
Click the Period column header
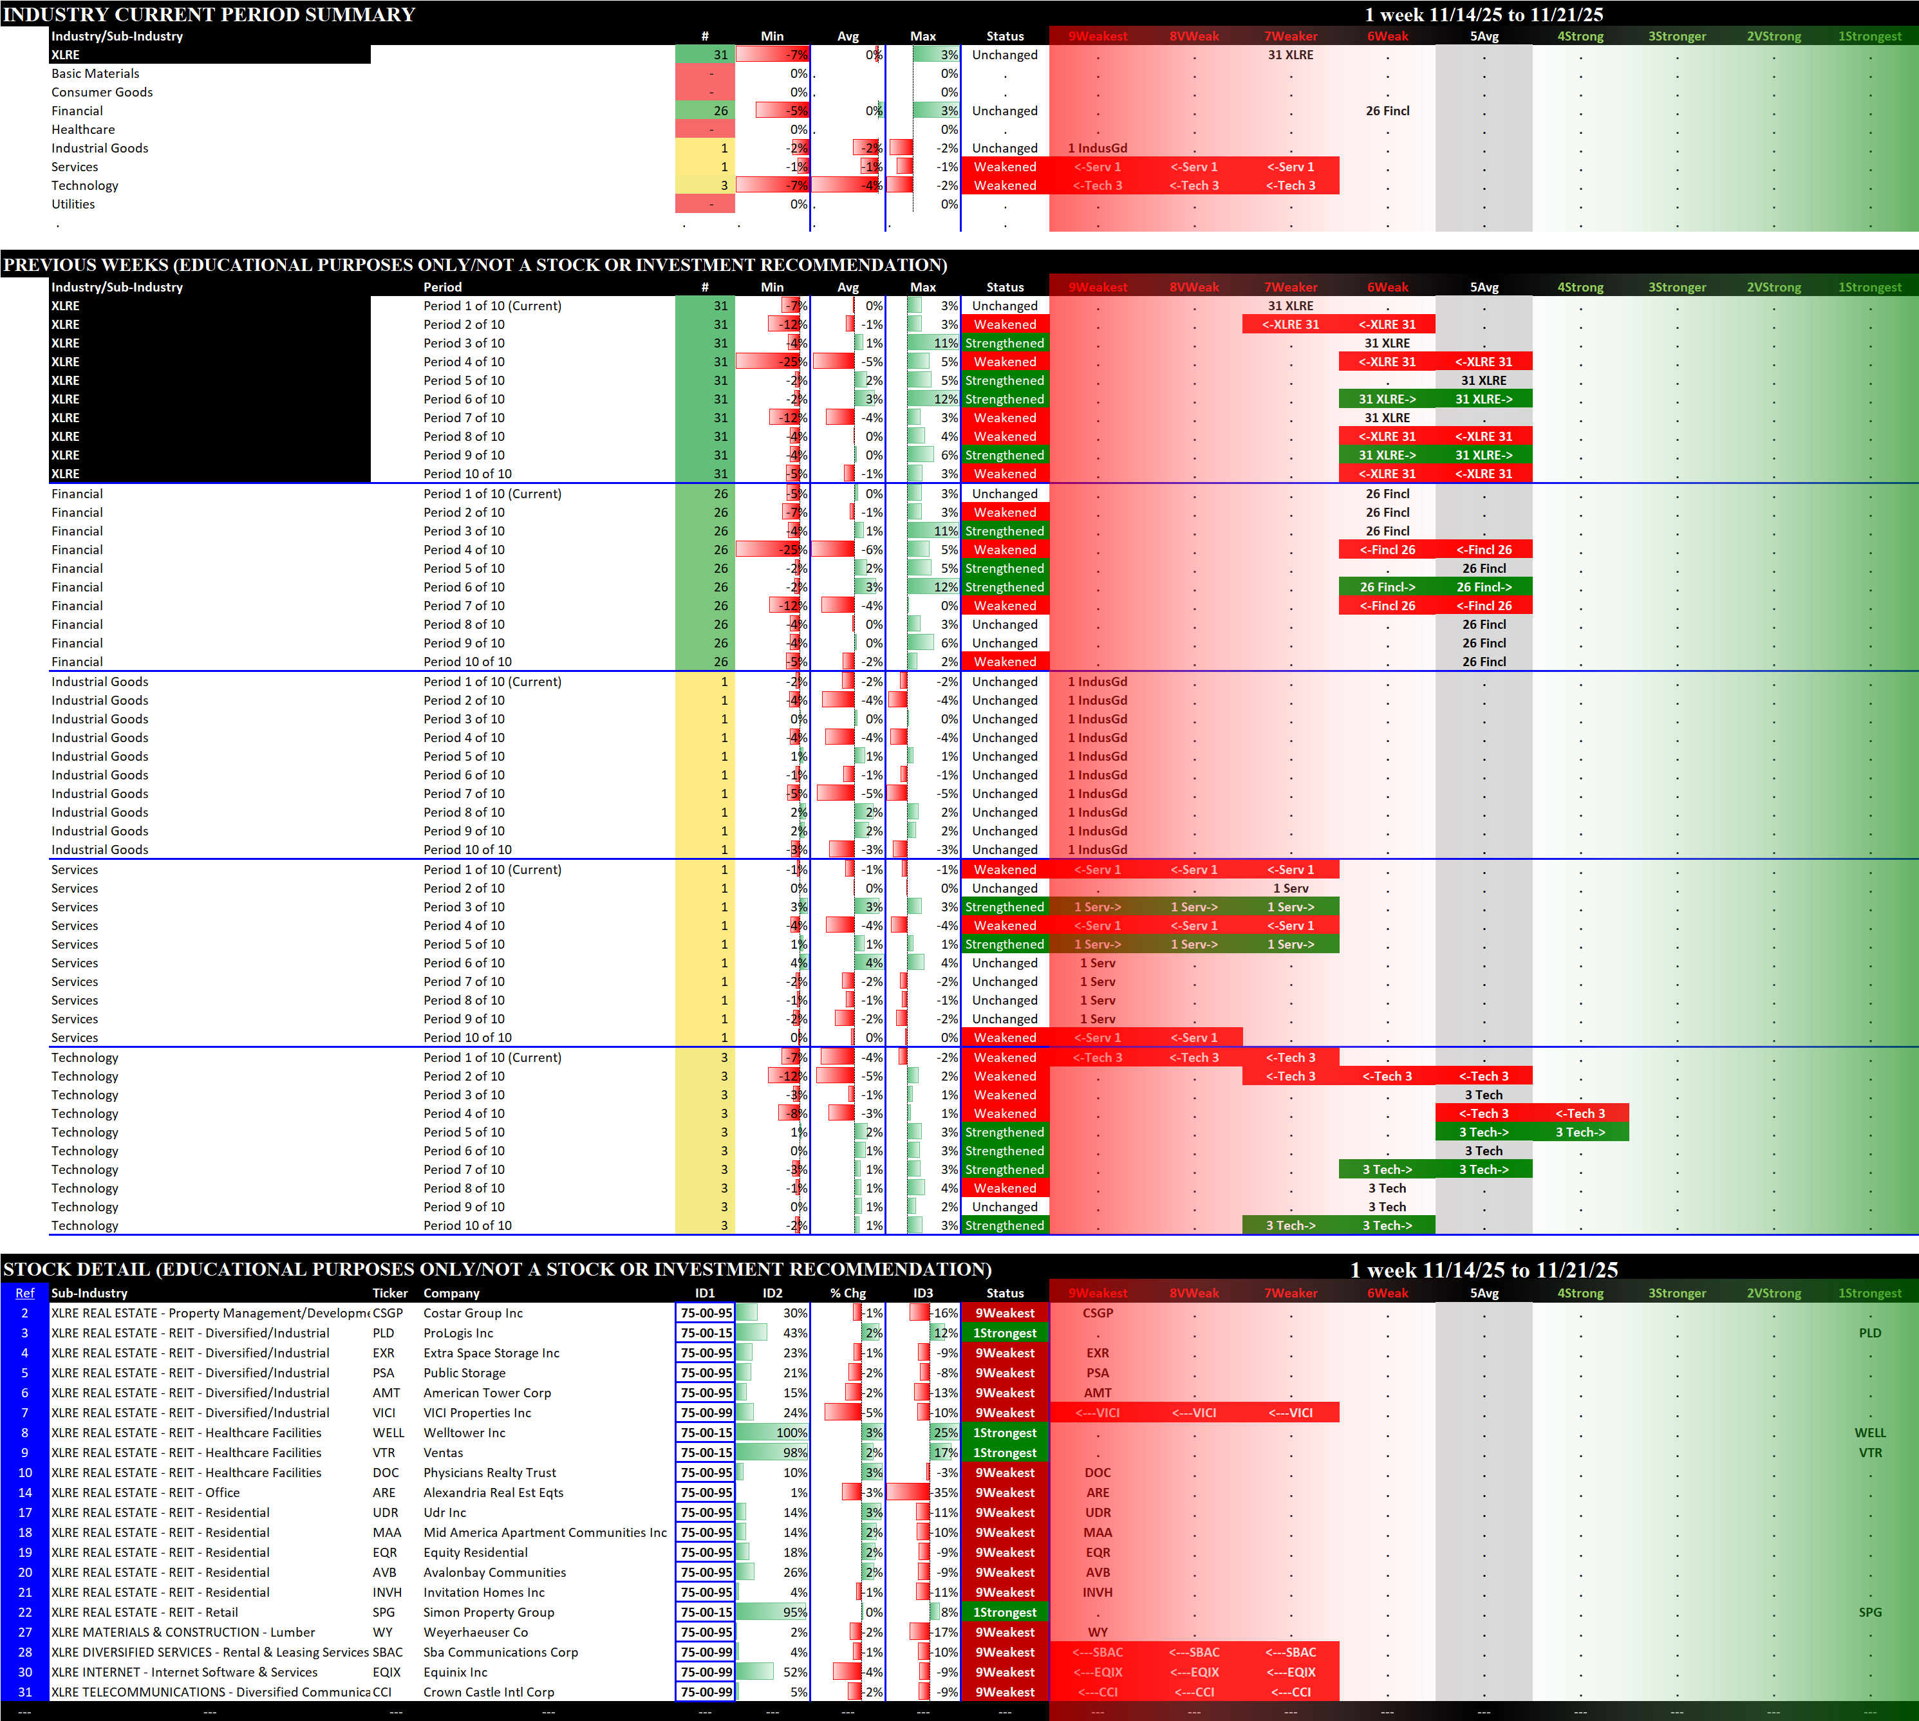coord(443,288)
